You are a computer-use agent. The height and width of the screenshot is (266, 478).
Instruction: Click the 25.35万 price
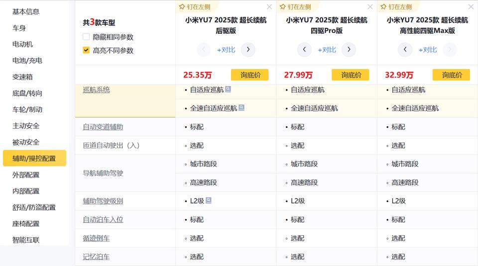[198, 75]
